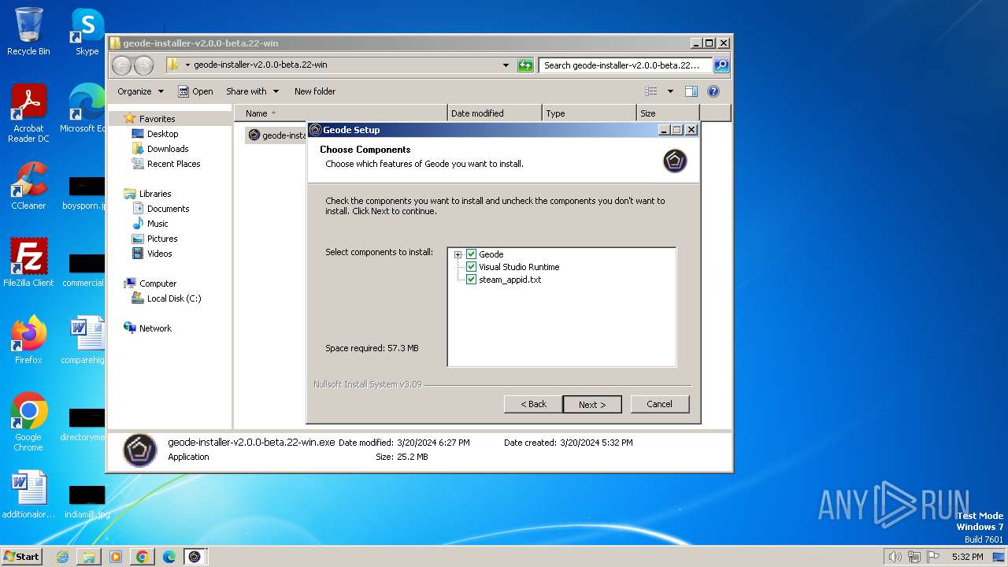The width and height of the screenshot is (1008, 567).
Task: Click the Geode logo in setup header
Action: [x=675, y=161]
